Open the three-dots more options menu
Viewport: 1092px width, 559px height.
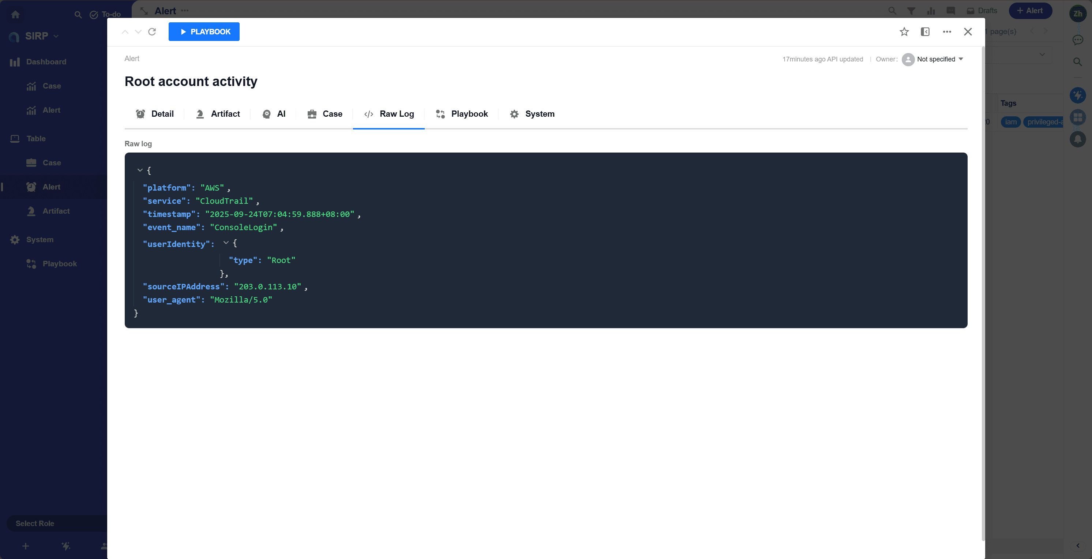pos(947,32)
